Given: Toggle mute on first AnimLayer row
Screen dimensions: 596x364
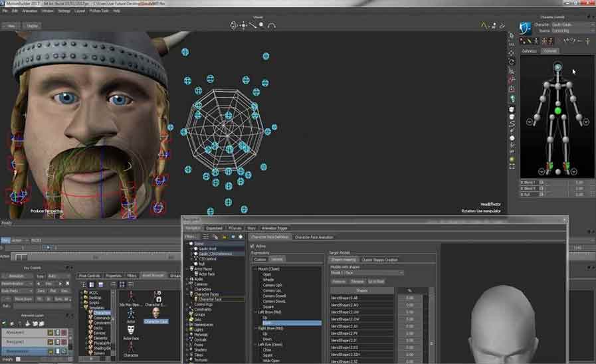Looking at the screenshot, I should (x=64, y=333).
